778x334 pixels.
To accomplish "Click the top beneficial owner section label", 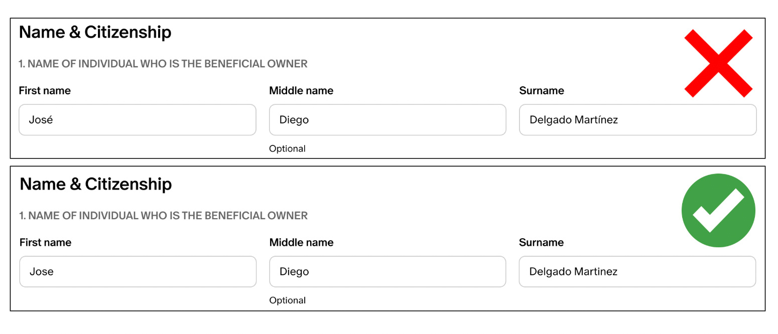I will [x=163, y=64].
